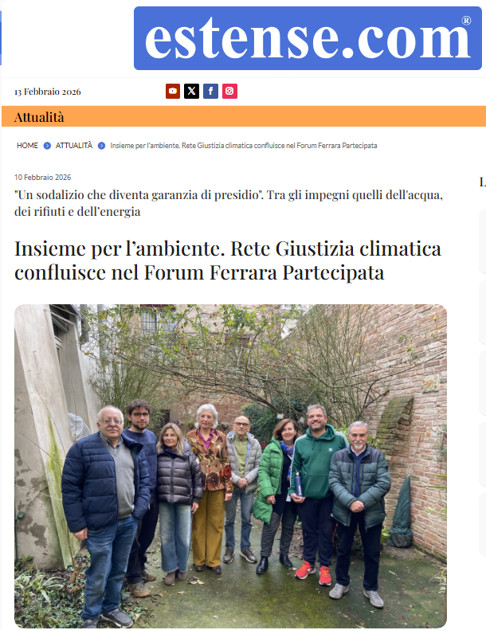Open the YouTube channel icon
The height and width of the screenshot is (630, 486).
pyautogui.click(x=173, y=92)
